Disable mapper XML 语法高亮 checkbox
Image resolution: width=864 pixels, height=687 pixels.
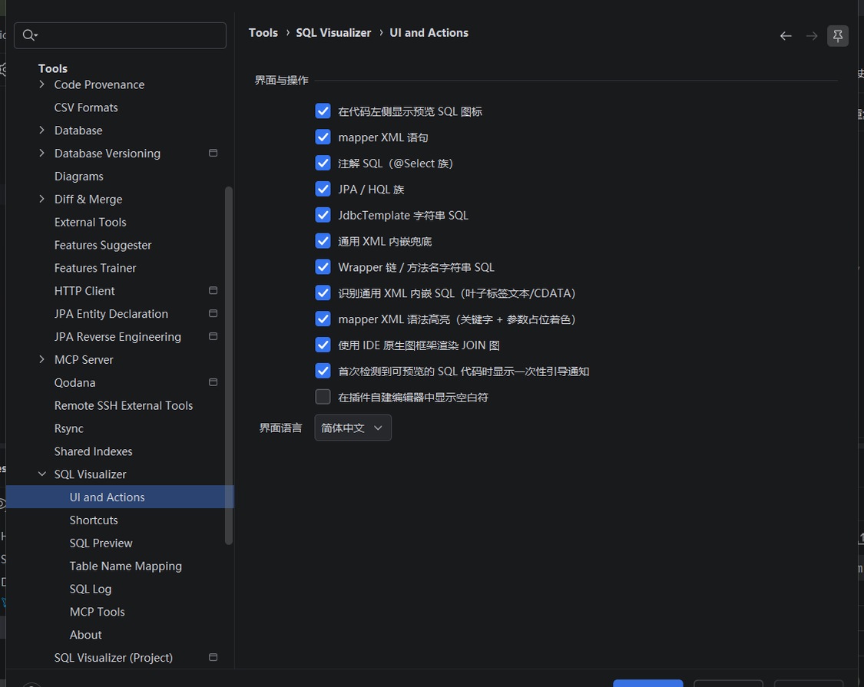tap(323, 319)
